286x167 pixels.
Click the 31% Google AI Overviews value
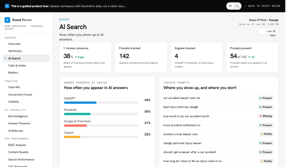point(147,123)
